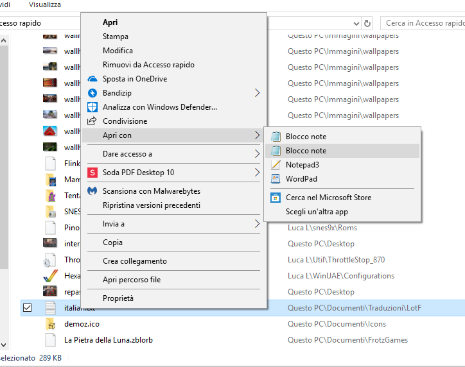Viewport: 465px width, 367px height.
Task: Choose Scegli un'altra app
Action: point(341,212)
